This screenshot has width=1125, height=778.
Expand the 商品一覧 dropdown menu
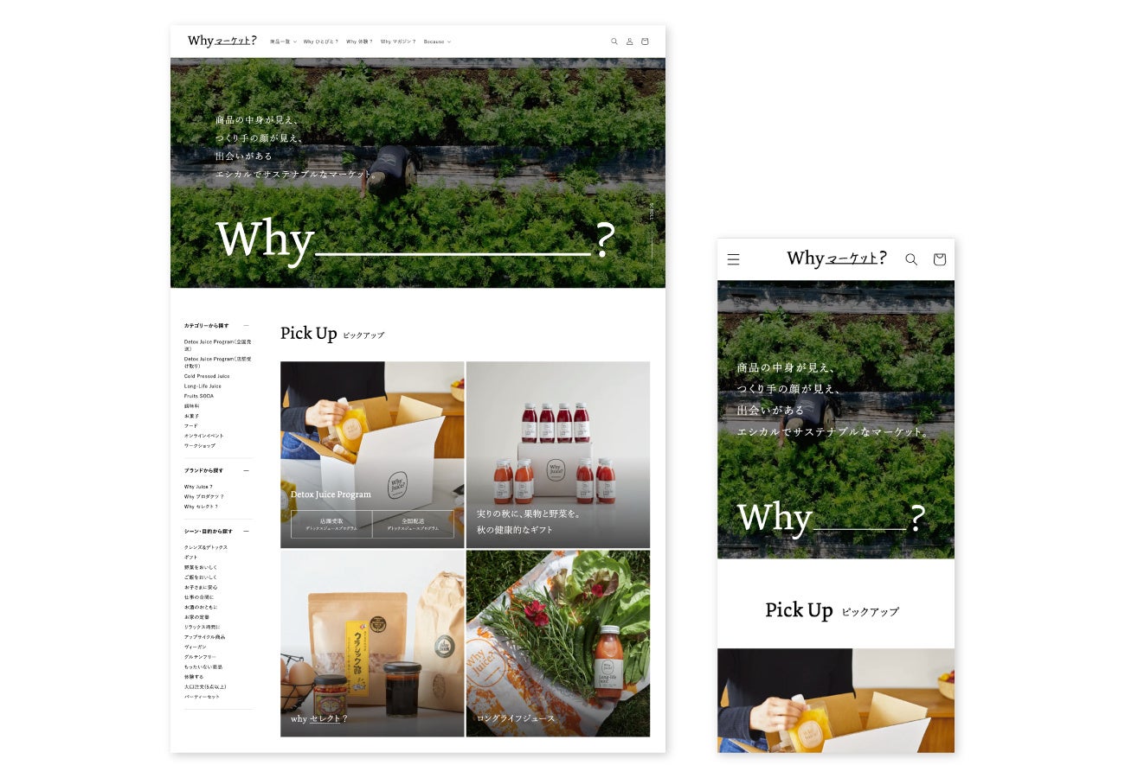point(283,41)
